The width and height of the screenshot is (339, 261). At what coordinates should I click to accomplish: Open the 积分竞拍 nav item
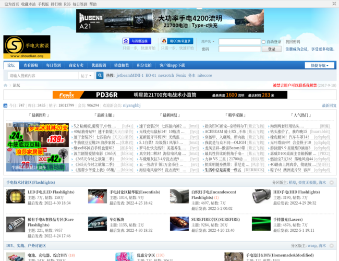click(144, 65)
